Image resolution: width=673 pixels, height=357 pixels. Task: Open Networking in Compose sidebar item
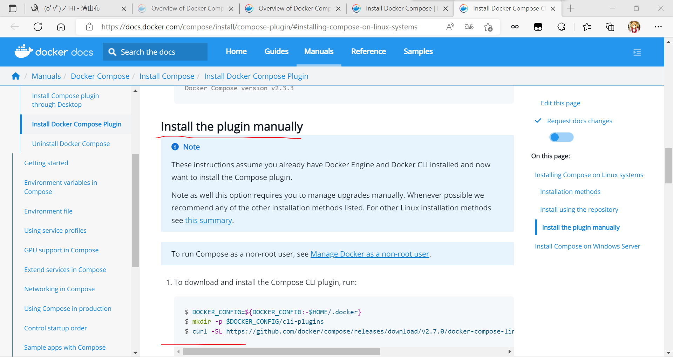click(x=60, y=289)
